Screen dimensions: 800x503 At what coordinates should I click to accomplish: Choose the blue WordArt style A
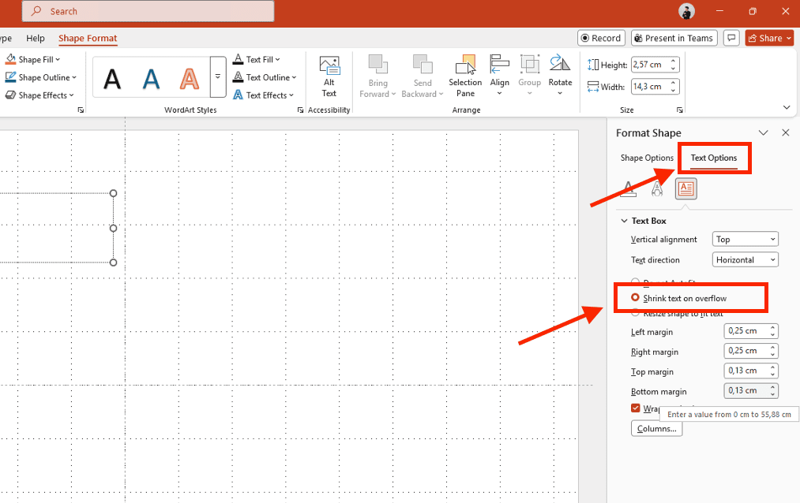pyautogui.click(x=151, y=79)
